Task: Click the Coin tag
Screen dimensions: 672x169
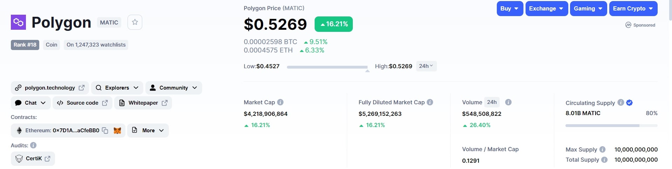Action: 52,45
